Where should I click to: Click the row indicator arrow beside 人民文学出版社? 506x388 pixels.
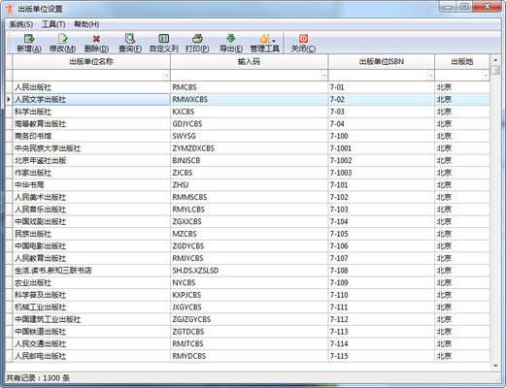click(x=9, y=99)
